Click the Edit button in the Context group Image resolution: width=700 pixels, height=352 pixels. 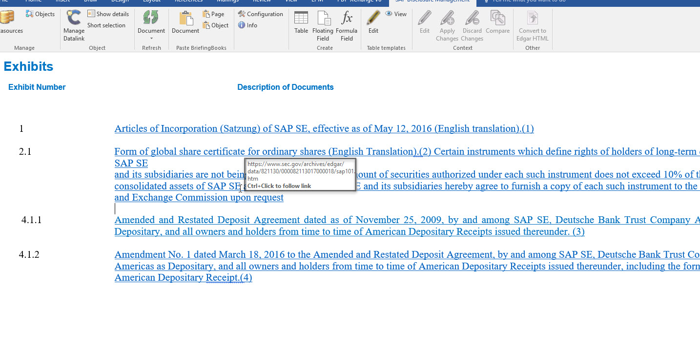tap(425, 22)
